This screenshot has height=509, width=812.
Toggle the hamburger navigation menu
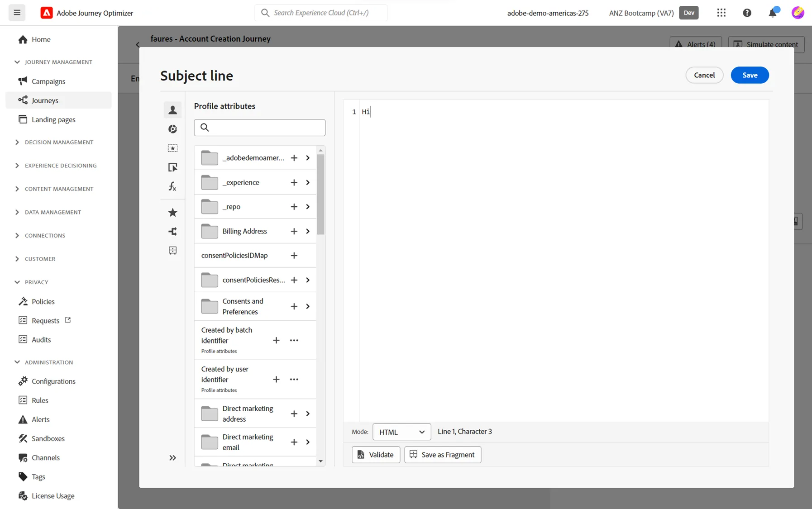click(17, 13)
